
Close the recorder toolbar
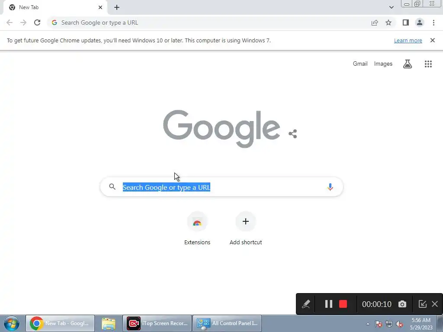(x=435, y=304)
